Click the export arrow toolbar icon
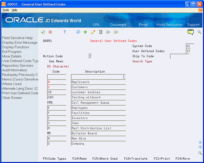This screenshot has height=163, width=204. (116, 32)
